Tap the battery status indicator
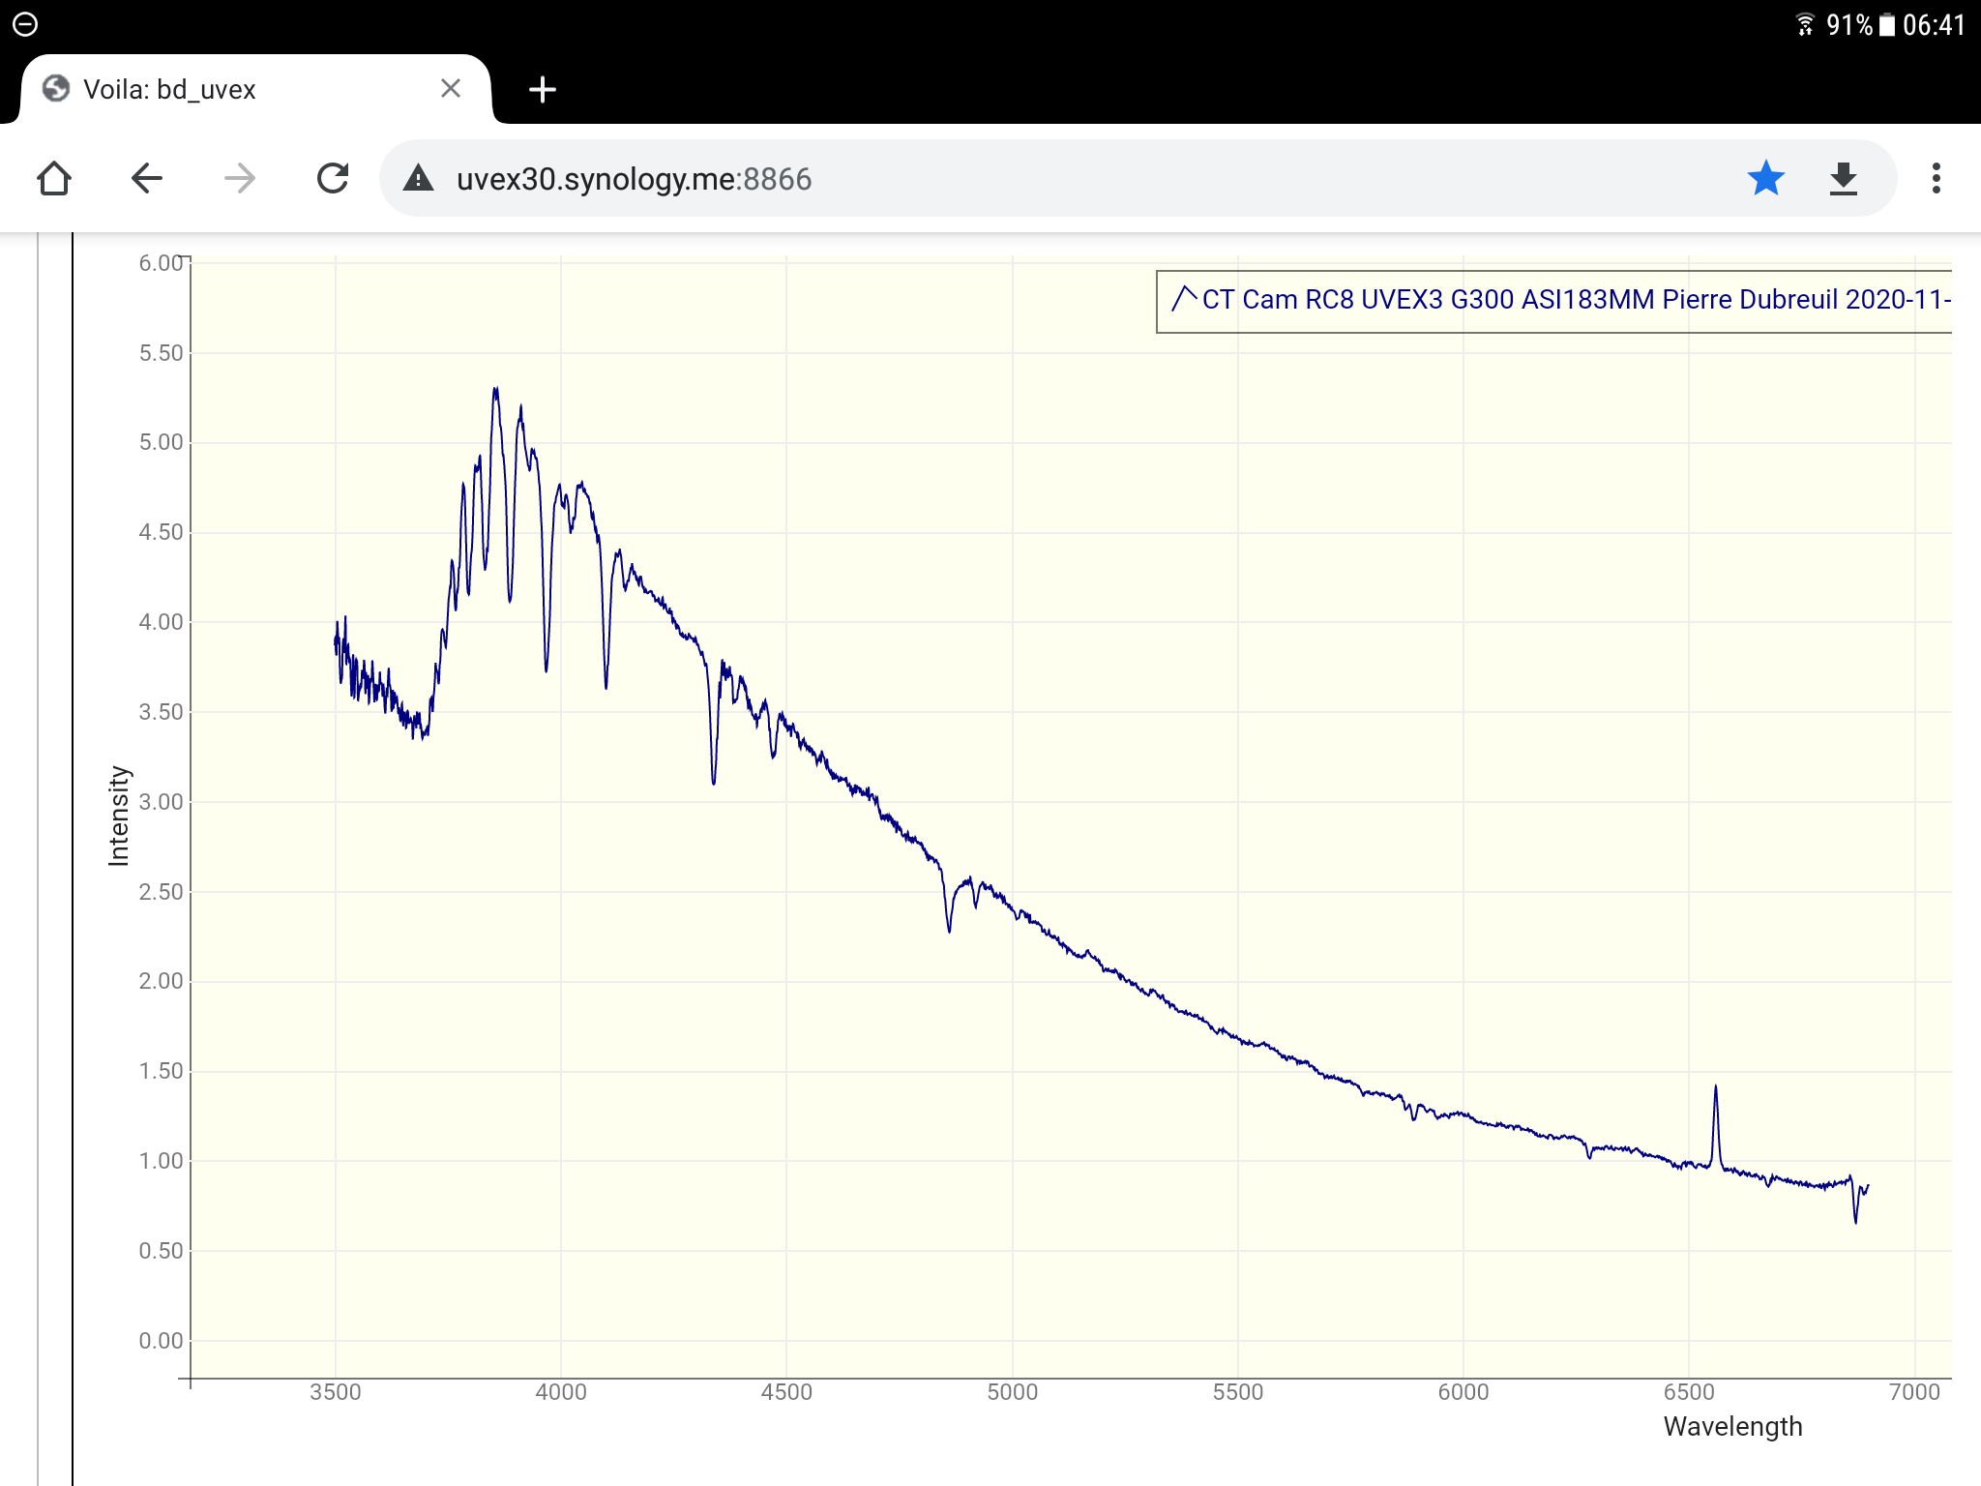The height and width of the screenshot is (1486, 1981). click(x=1886, y=25)
